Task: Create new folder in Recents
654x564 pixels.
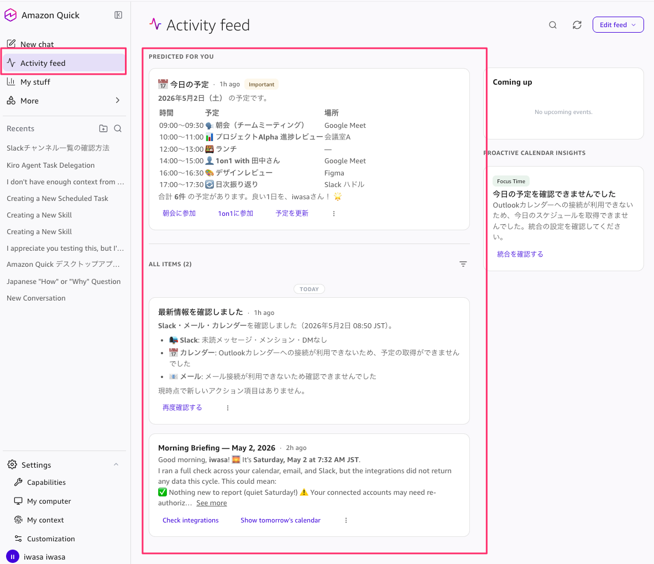Action: point(103,128)
